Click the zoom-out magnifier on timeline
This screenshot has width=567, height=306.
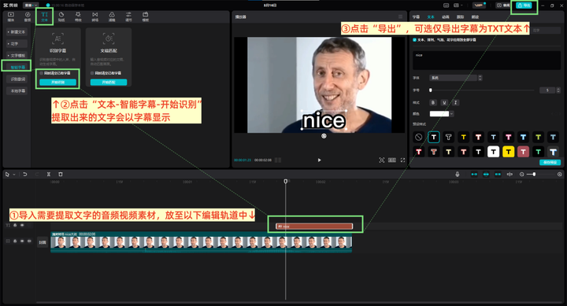coord(522,174)
